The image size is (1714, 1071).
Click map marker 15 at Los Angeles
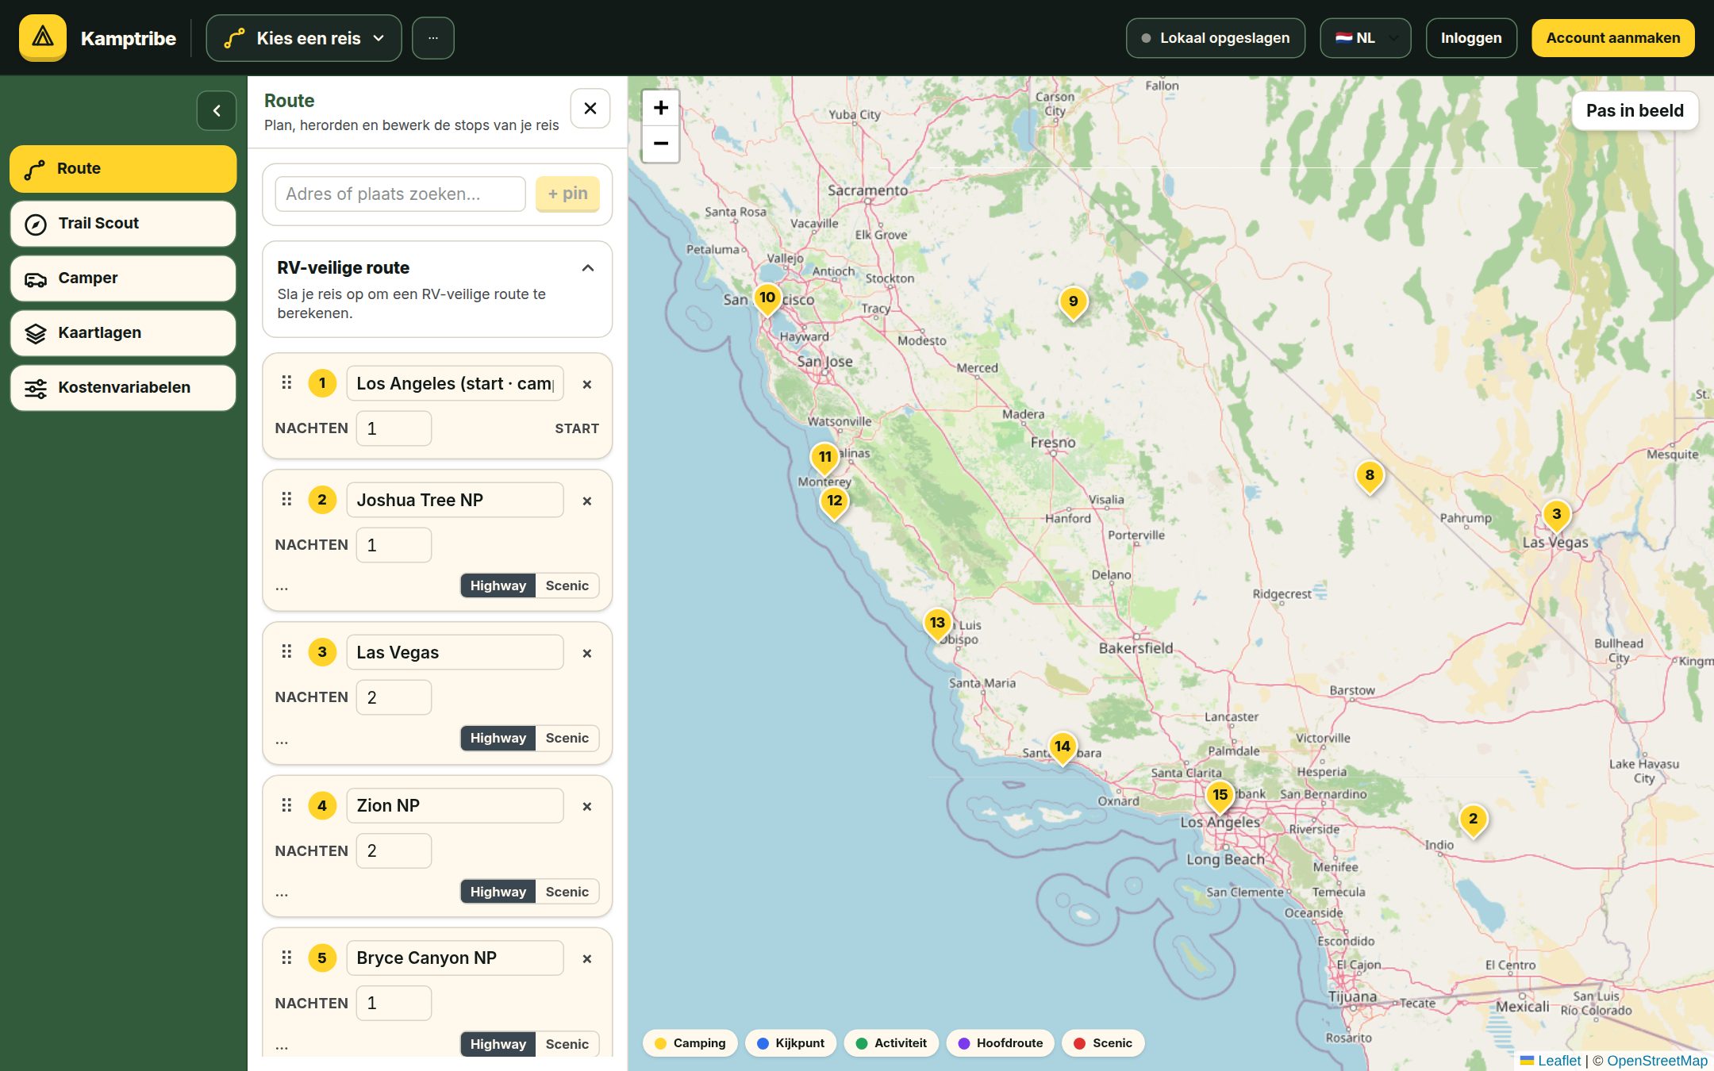tap(1220, 796)
